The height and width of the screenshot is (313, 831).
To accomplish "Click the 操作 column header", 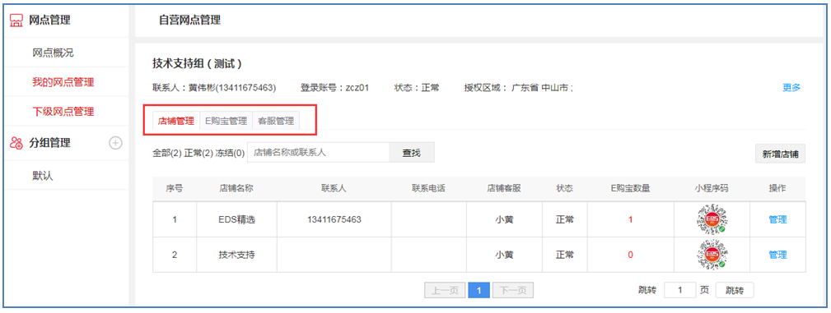I will click(x=777, y=189).
